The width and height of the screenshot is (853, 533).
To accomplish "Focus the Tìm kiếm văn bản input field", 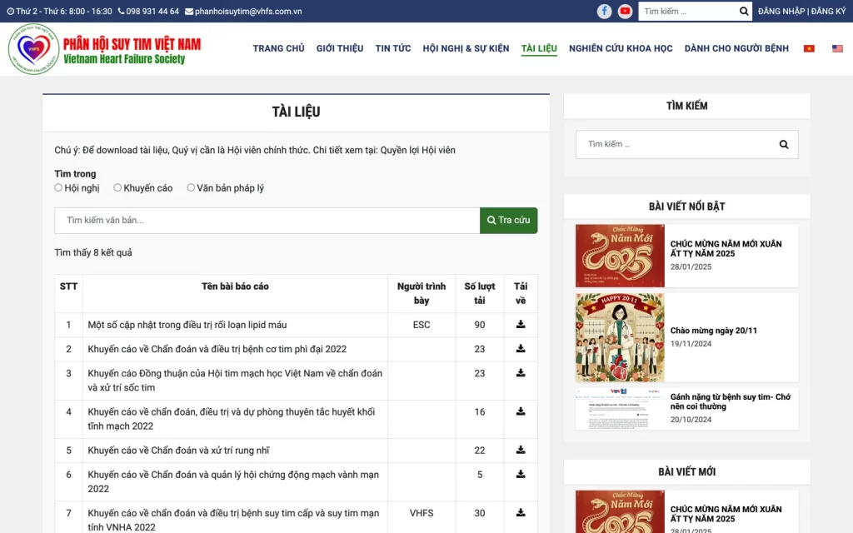I will point(267,220).
